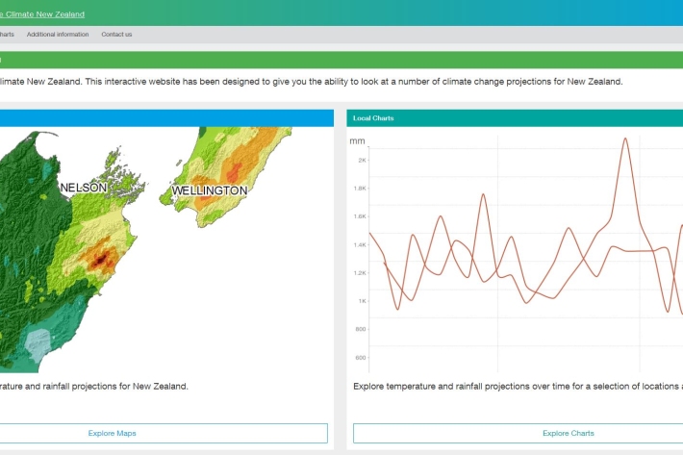The height and width of the screenshot is (455, 683).
Task: Click the tallest peak in the line chart
Action: point(625,139)
